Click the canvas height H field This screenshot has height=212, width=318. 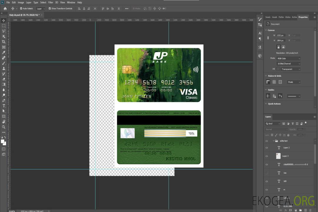[281, 41]
